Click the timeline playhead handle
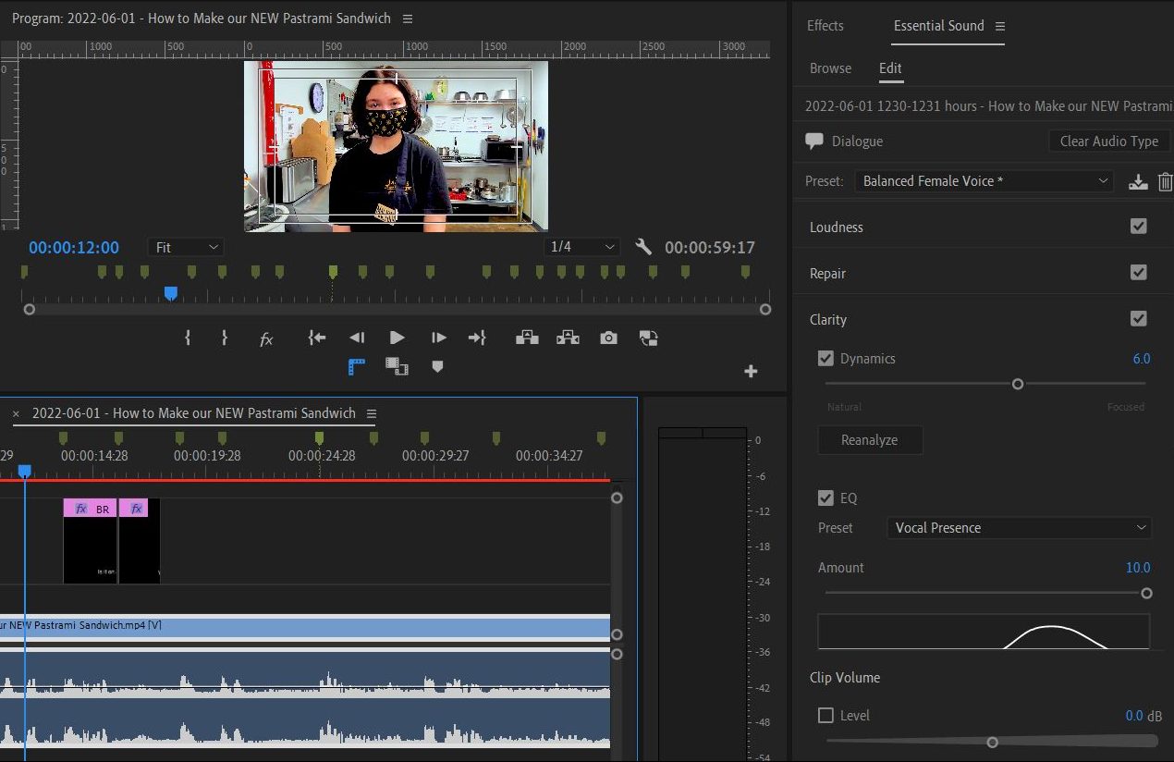This screenshot has height=762, width=1174. 25,471
